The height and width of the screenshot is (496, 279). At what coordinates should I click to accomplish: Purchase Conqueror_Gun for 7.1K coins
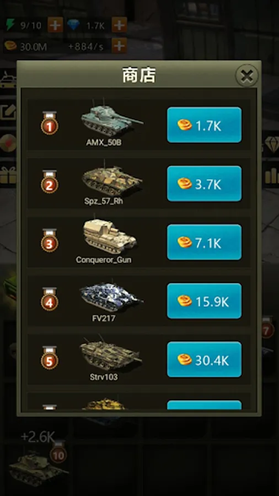point(204,242)
